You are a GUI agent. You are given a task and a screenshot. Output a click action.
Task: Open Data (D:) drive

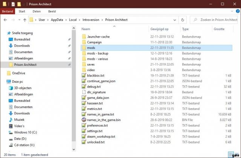click(20, 139)
